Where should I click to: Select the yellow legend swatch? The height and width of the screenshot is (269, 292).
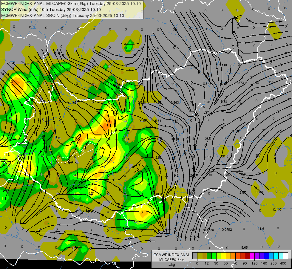[x=223, y=256]
